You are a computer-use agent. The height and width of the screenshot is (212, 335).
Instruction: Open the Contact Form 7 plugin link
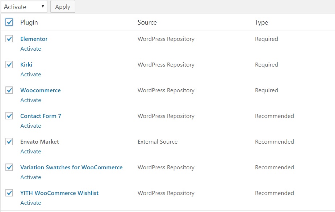click(x=41, y=116)
